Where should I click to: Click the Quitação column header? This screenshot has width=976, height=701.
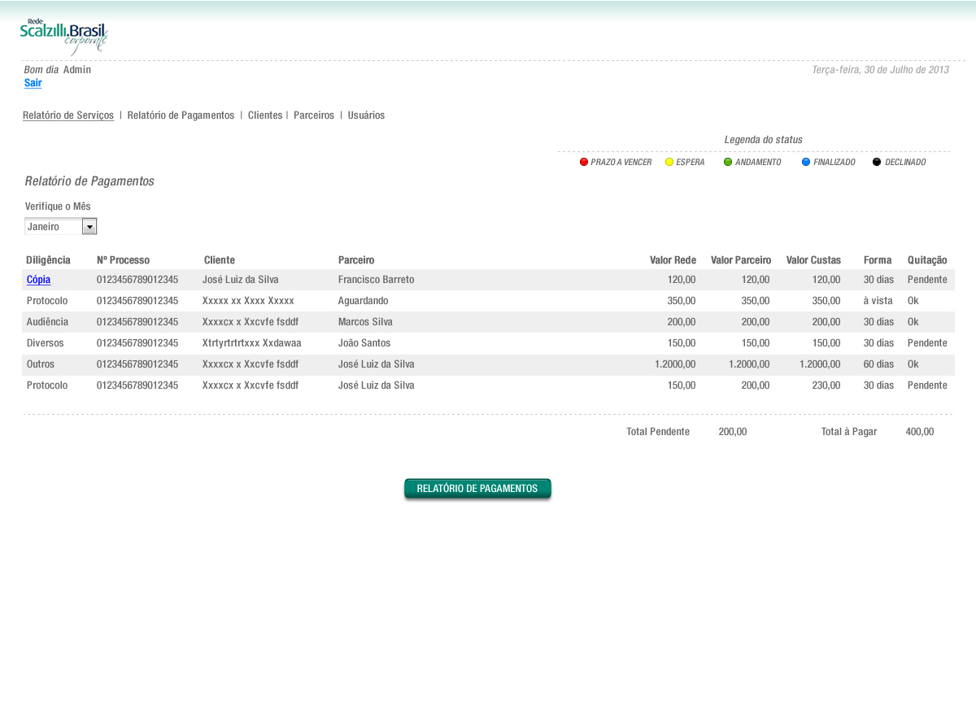[x=927, y=260]
